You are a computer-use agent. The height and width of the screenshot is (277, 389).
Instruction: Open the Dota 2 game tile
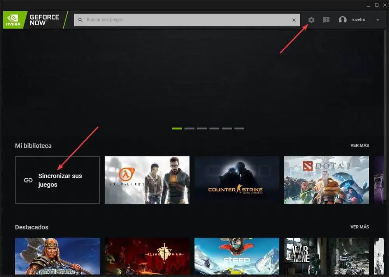click(326, 180)
